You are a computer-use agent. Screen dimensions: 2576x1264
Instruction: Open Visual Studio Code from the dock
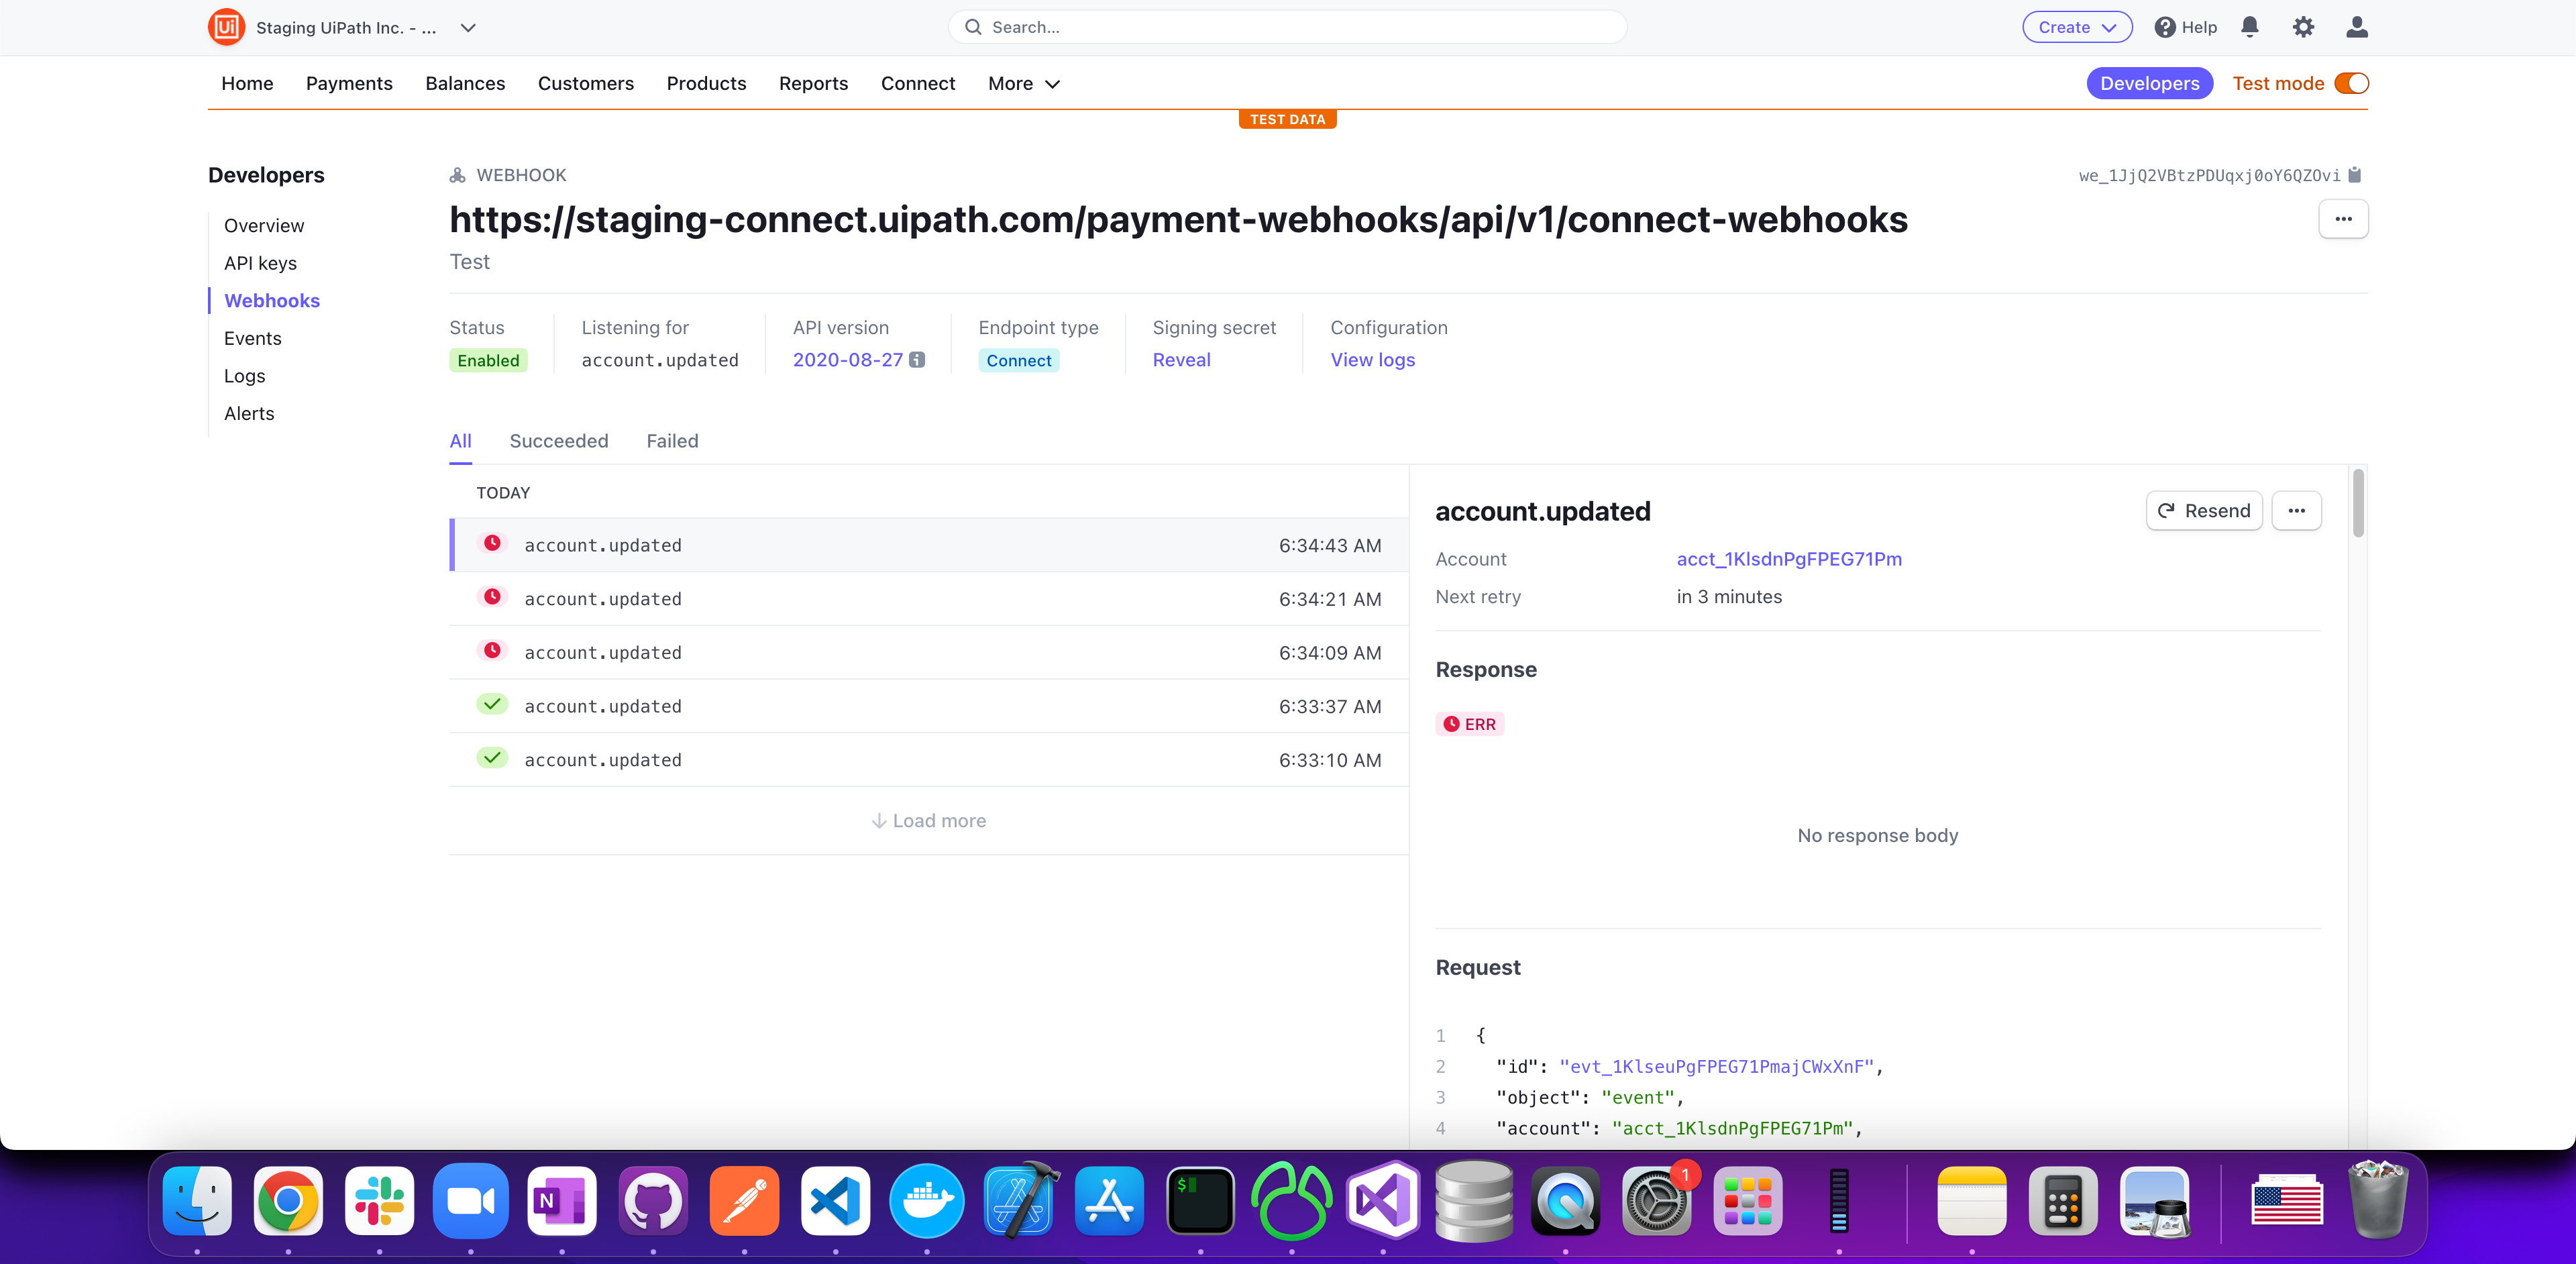tap(836, 1201)
